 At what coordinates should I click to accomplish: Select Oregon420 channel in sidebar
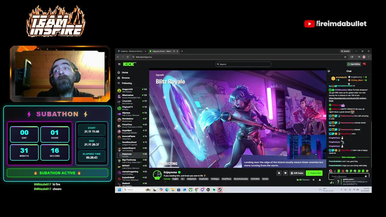(x=132, y=90)
